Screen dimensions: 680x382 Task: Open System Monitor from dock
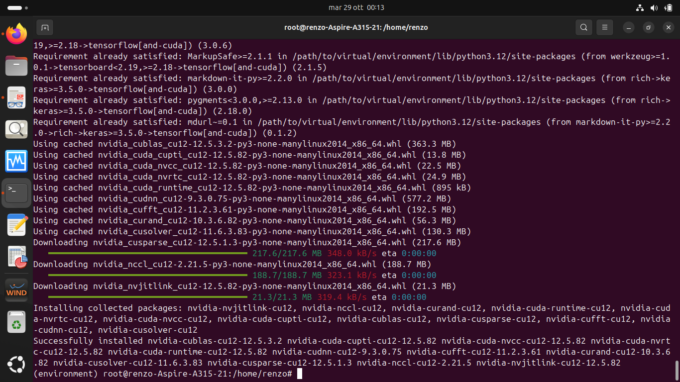coord(16,161)
